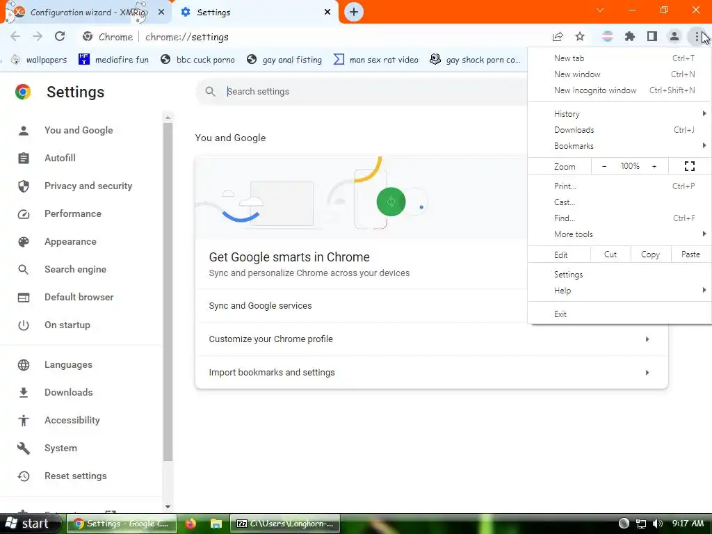Expand the Help submenu
This screenshot has height=534, width=712.
pyautogui.click(x=620, y=291)
